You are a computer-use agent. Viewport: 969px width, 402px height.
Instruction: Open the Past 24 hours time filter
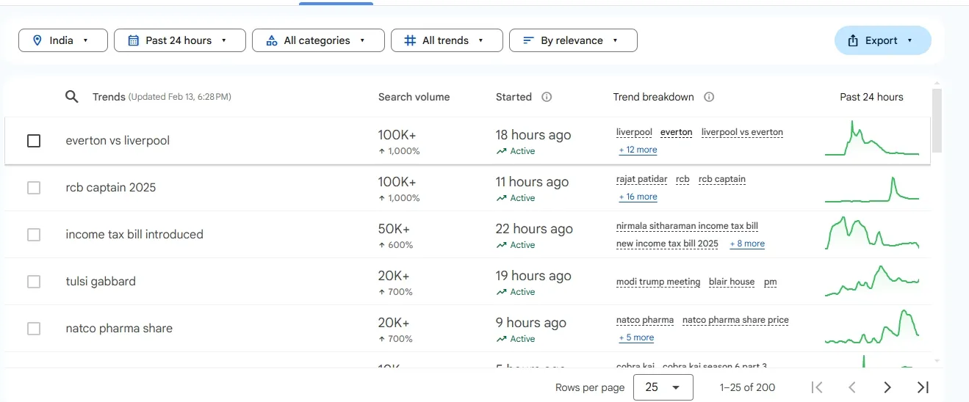[180, 40]
